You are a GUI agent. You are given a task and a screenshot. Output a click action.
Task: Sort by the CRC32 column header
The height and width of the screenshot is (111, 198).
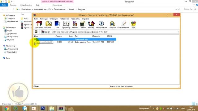(x=110, y=36)
